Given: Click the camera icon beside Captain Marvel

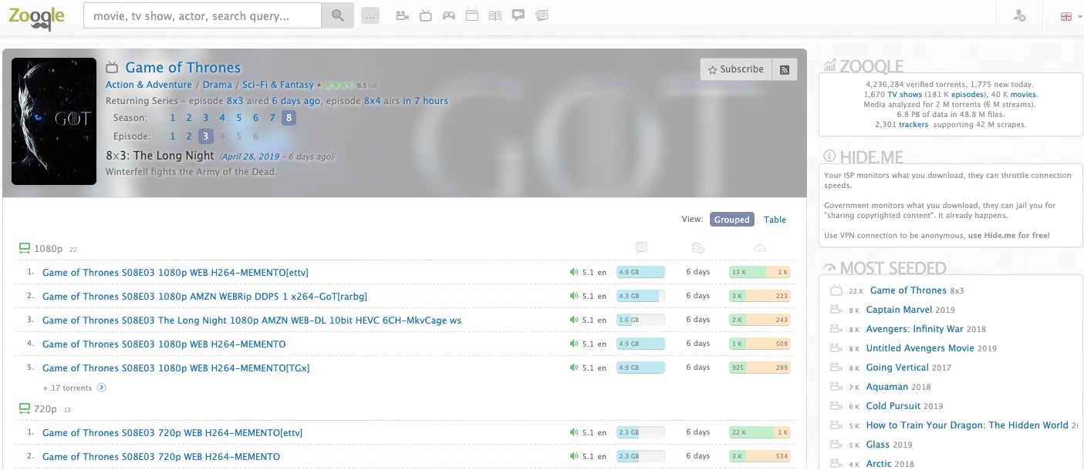Looking at the screenshot, I should [x=836, y=310].
